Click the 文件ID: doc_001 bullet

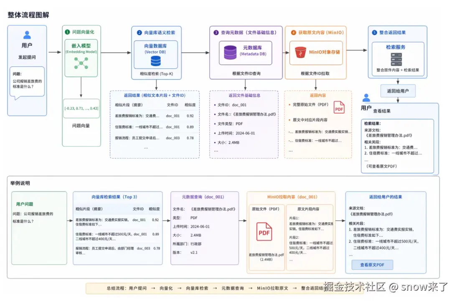230,105
